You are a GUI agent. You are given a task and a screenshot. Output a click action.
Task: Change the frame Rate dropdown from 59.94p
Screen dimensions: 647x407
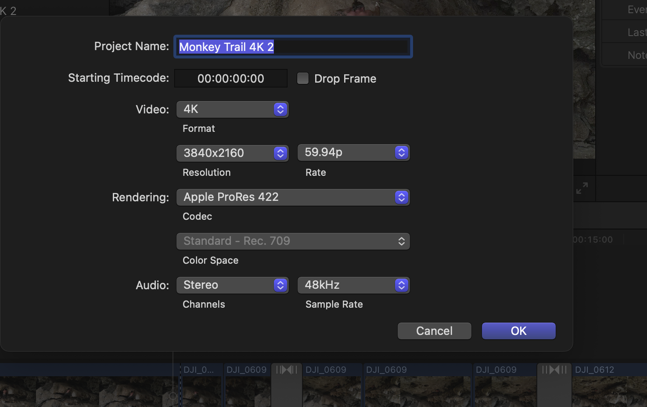pos(353,153)
